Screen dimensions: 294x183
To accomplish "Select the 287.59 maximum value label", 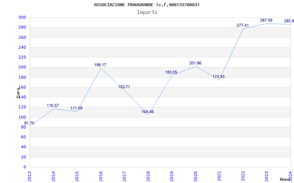I will pyautogui.click(x=266, y=20).
